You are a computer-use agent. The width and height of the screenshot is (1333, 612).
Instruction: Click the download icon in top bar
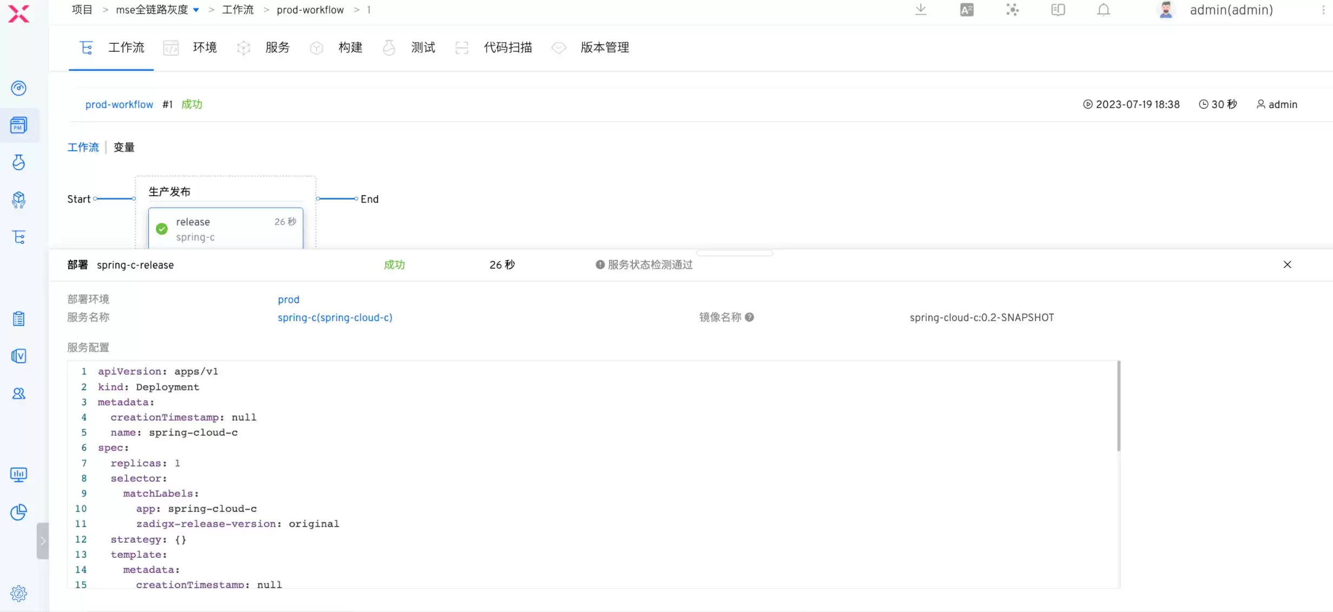921,10
